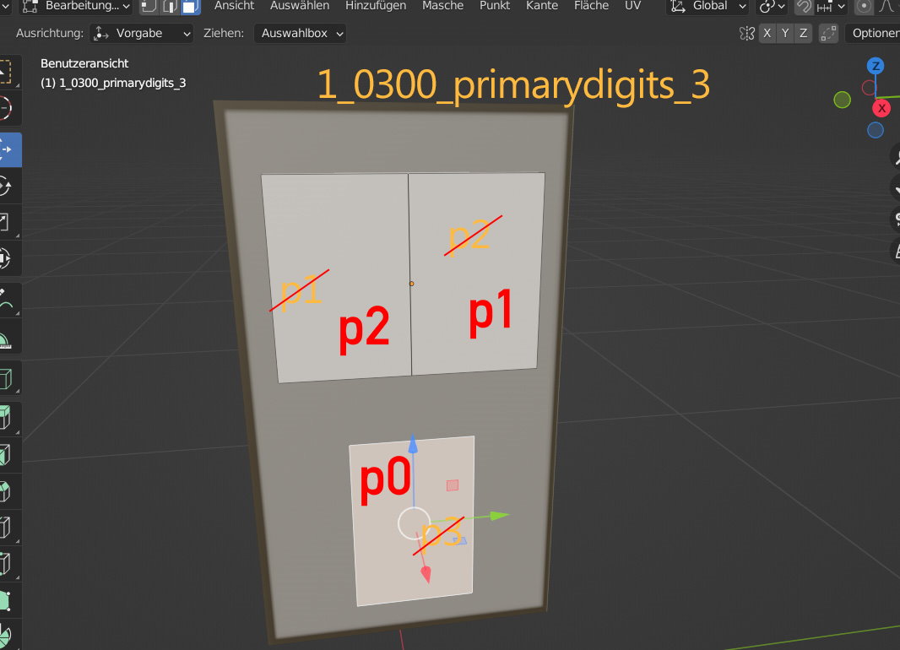The width and height of the screenshot is (900, 650).
Task: Expand the Vorgabe orientation dropdown
Action: point(143,34)
